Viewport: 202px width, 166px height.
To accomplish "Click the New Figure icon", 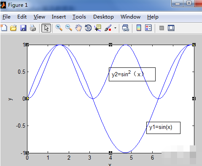I will tap(4, 28).
